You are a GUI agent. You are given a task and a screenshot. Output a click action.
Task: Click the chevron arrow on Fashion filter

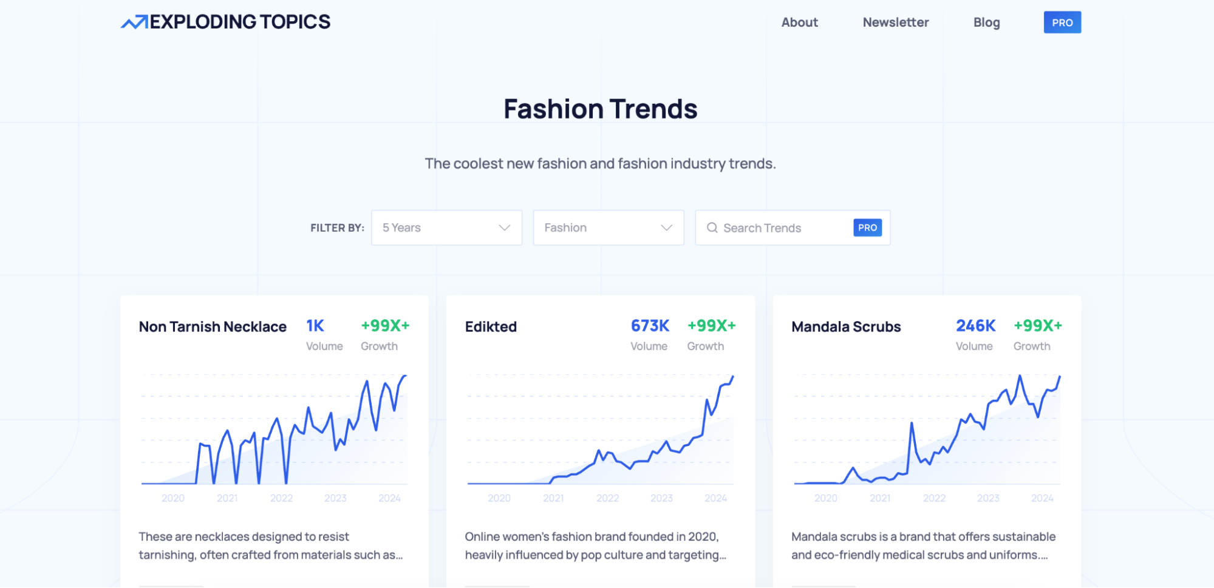pyautogui.click(x=666, y=228)
